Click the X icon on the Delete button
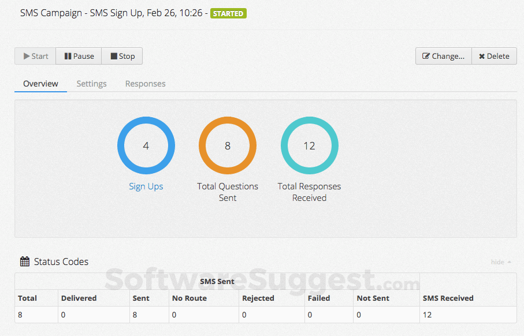 (481, 56)
